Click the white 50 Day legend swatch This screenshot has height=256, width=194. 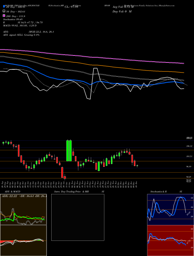(x=4, y=11)
